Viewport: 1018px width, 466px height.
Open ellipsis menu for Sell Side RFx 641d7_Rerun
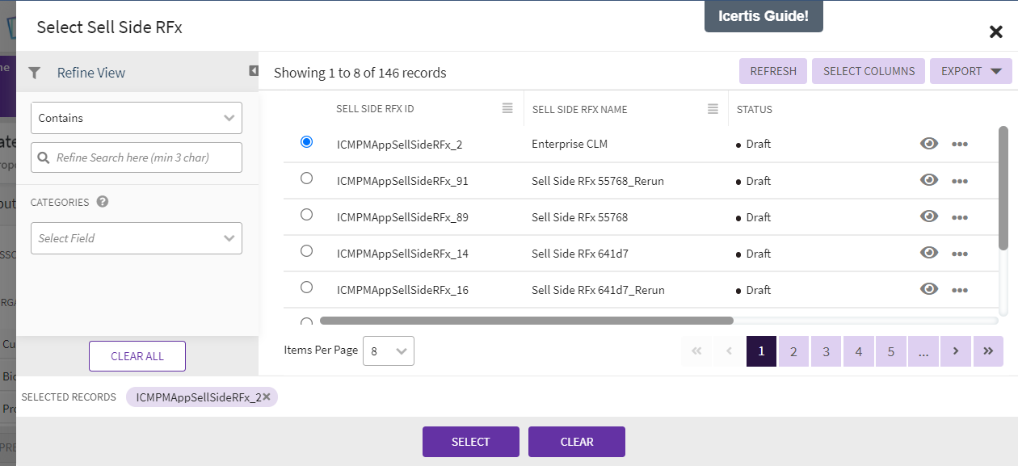960,290
